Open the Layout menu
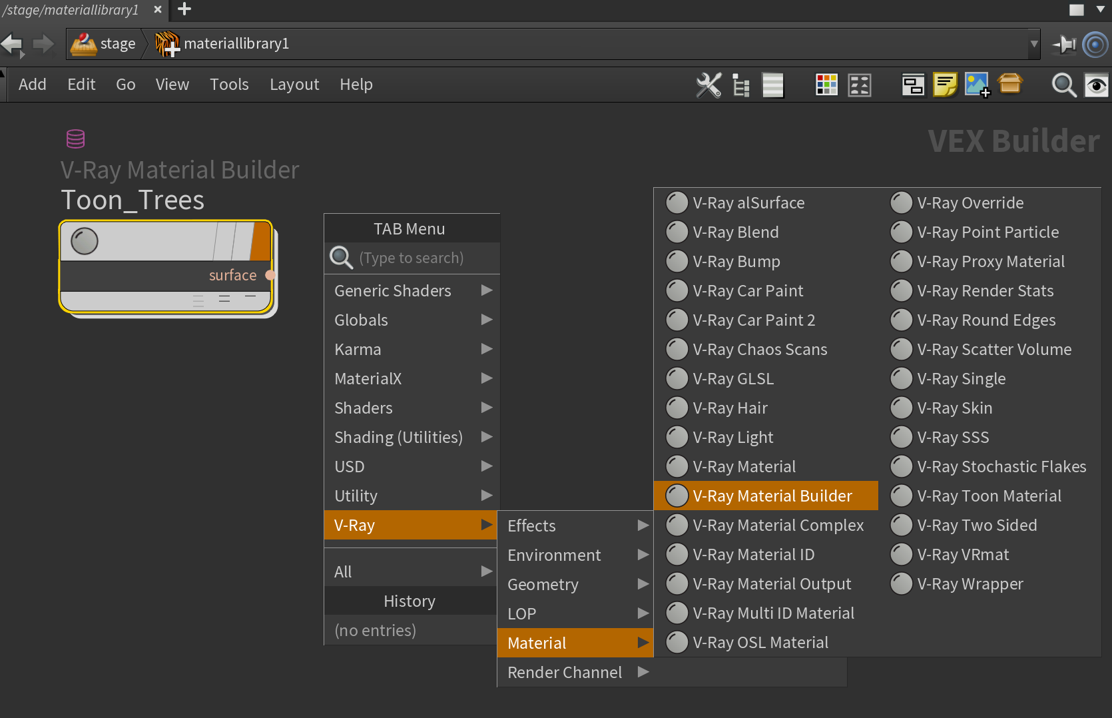 point(294,85)
